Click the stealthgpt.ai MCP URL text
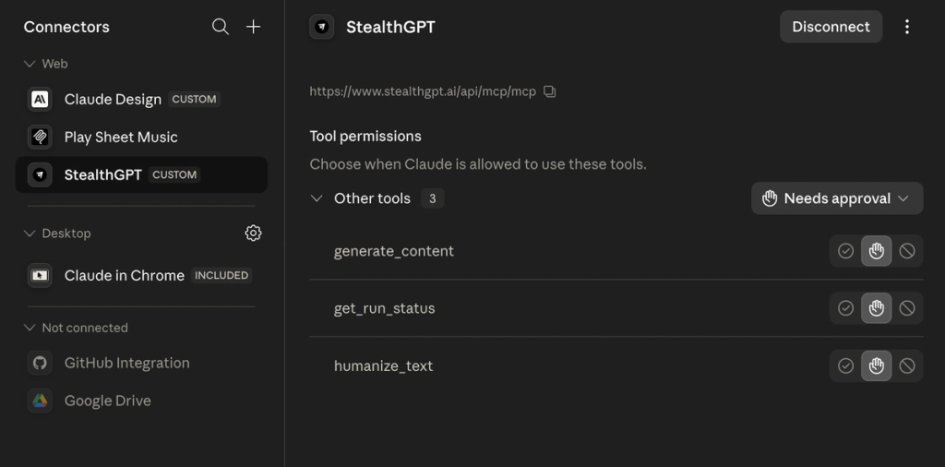Screen dimensions: 945x467 tap(423, 91)
